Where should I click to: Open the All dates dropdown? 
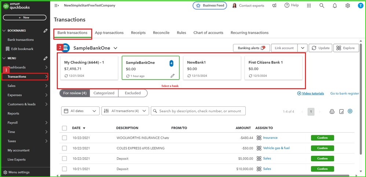point(80,111)
